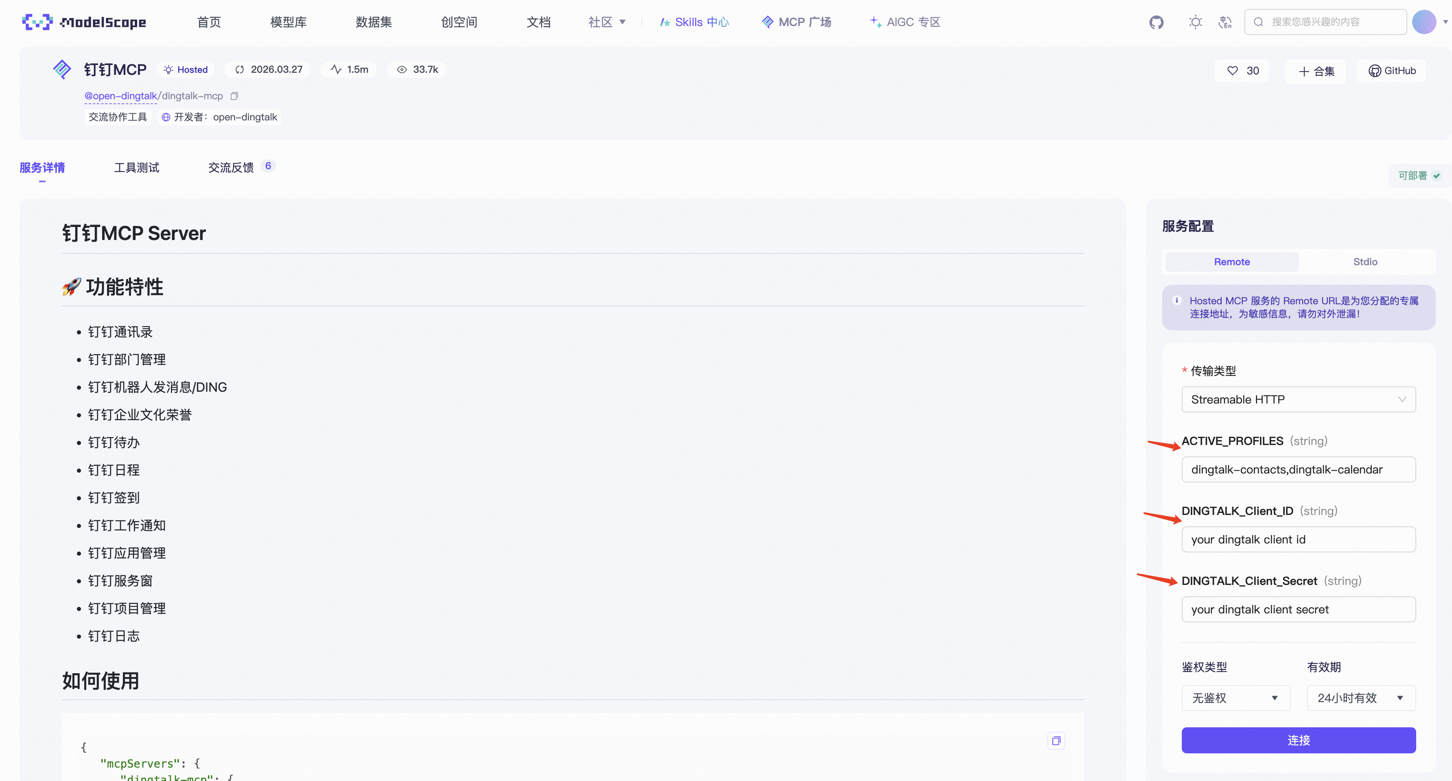
Task: Open the 交流反馈 tab
Action: click(231, 167)
